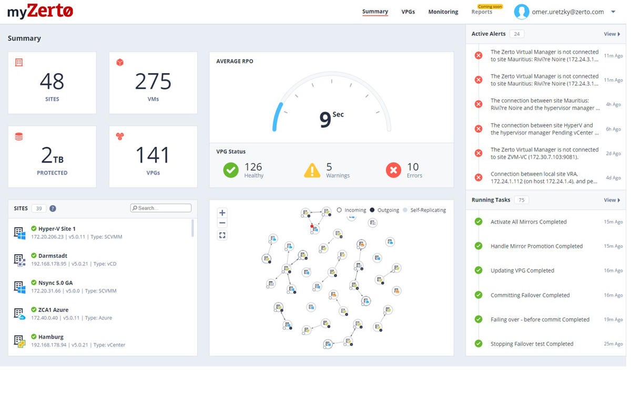Open the Summary tab

point(375,12)
